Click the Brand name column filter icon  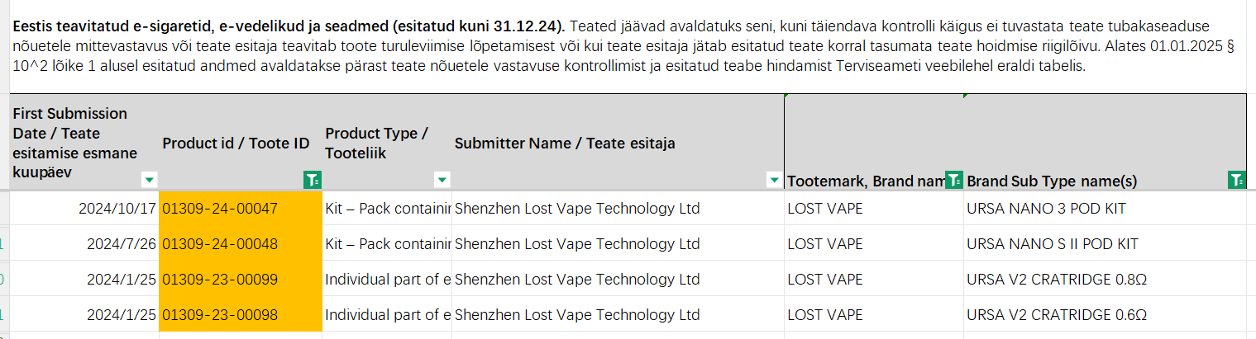click(953, 180)
